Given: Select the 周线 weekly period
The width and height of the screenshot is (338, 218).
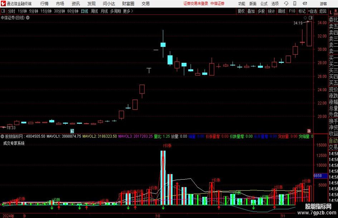Looking at the screenshot, I should (94, 11).
